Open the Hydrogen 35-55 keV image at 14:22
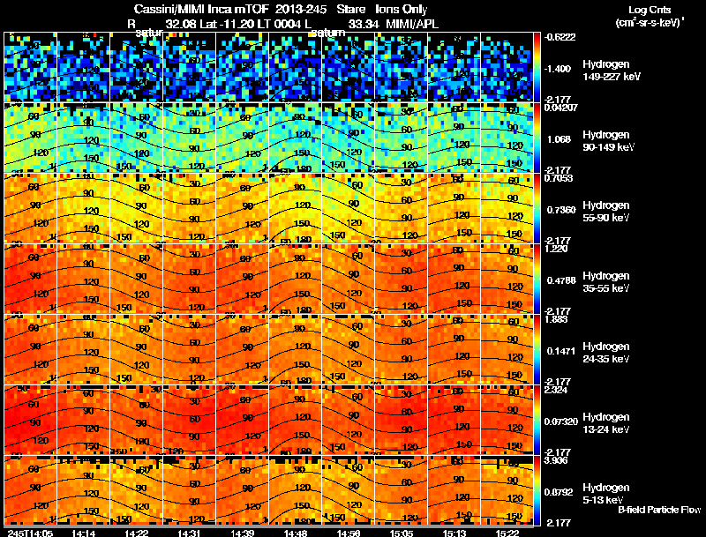This screenshot has width=706, height=537. [137, 279]
